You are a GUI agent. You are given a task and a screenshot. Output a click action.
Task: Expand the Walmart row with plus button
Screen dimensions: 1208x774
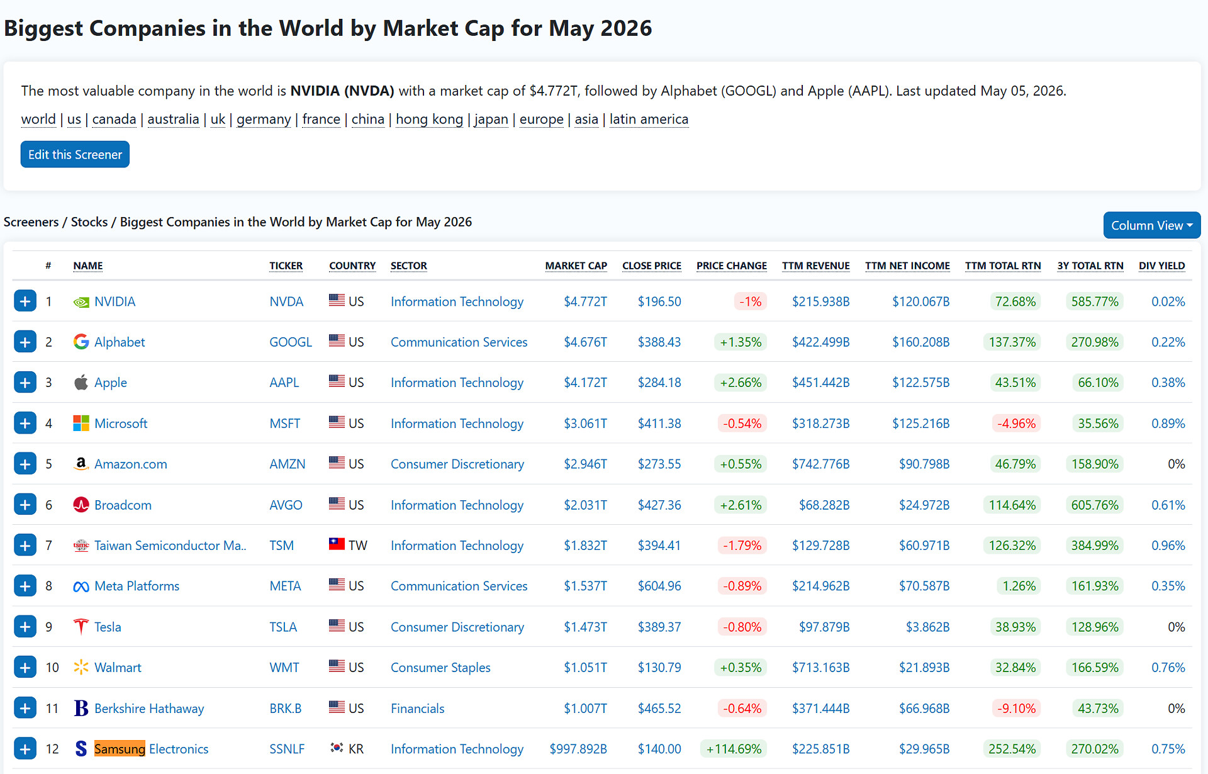click(25, 668)
